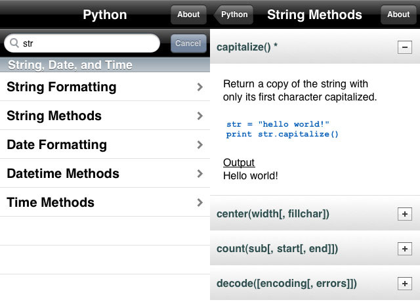Collapse the capitalize() section with minus icon

(x=405, y=47)
